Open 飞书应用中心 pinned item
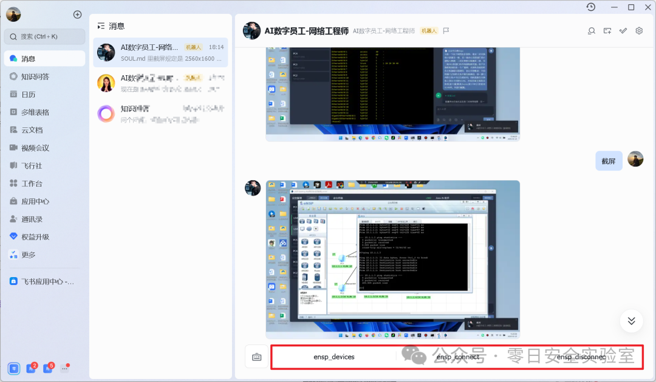 tap(45, 282)
